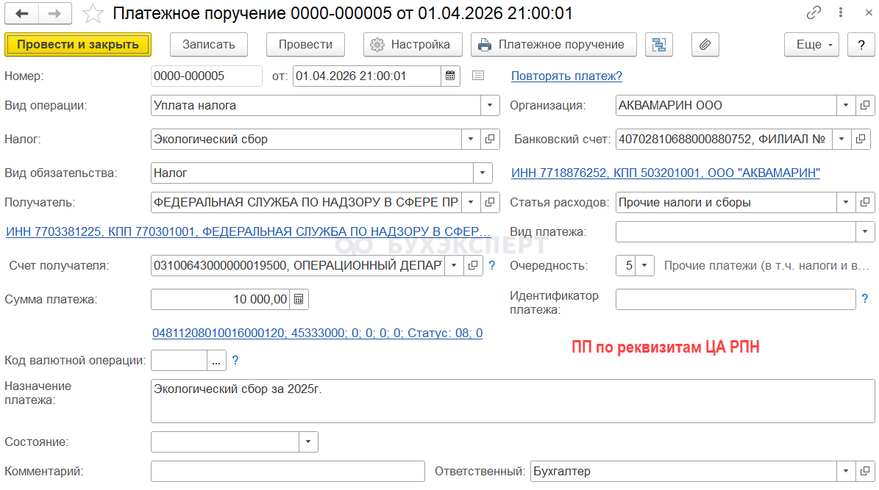
Task: Open the ИНН 7703381225 recipient details link
Action: tap(249, 232)
